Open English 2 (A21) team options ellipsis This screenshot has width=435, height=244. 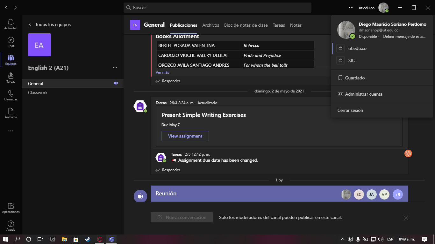[115, 68]
